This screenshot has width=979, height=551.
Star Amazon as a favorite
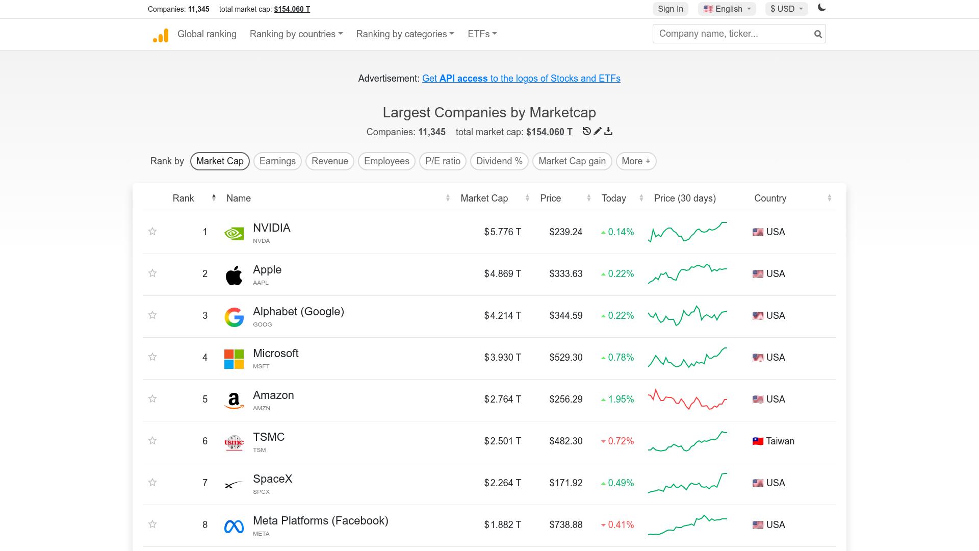coord(152,398)
